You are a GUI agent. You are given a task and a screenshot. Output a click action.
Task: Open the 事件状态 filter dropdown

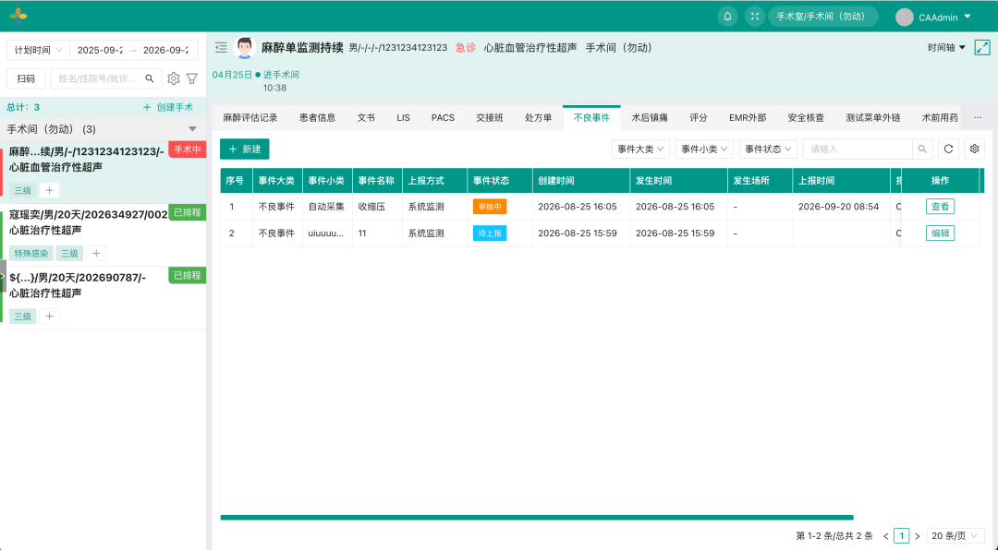[x=768, y=149]
